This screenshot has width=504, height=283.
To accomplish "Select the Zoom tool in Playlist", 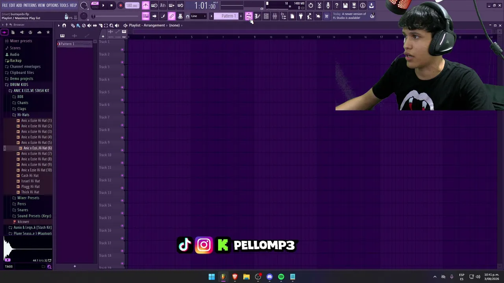I will click(111, 26).
